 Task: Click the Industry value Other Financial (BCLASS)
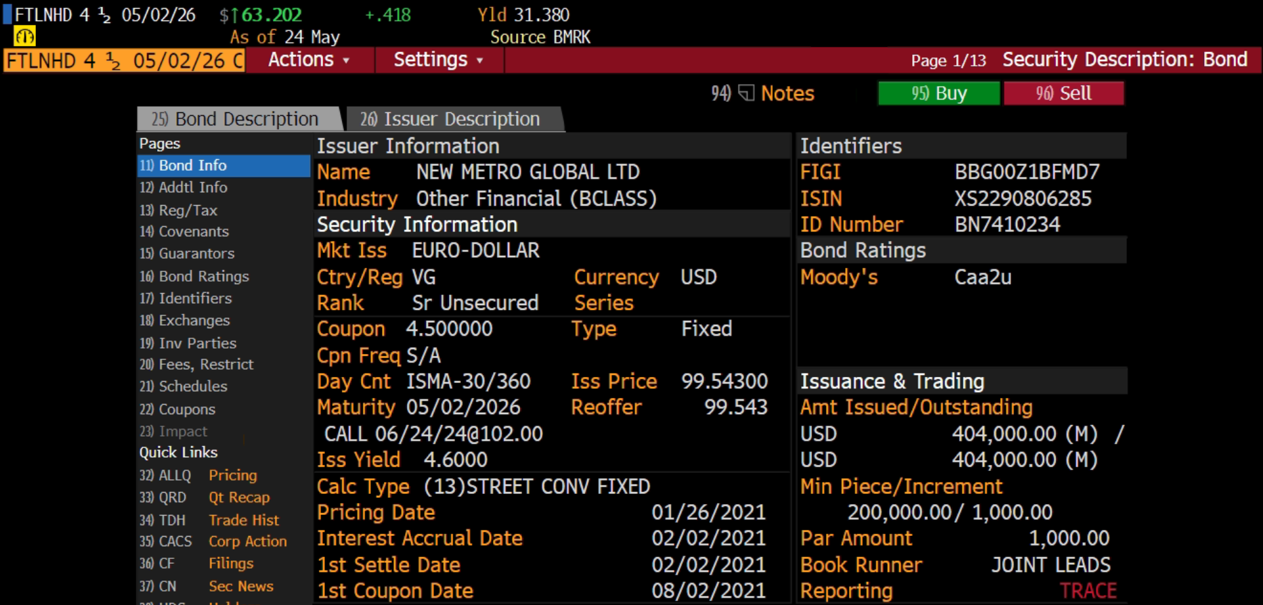(536, 199)
